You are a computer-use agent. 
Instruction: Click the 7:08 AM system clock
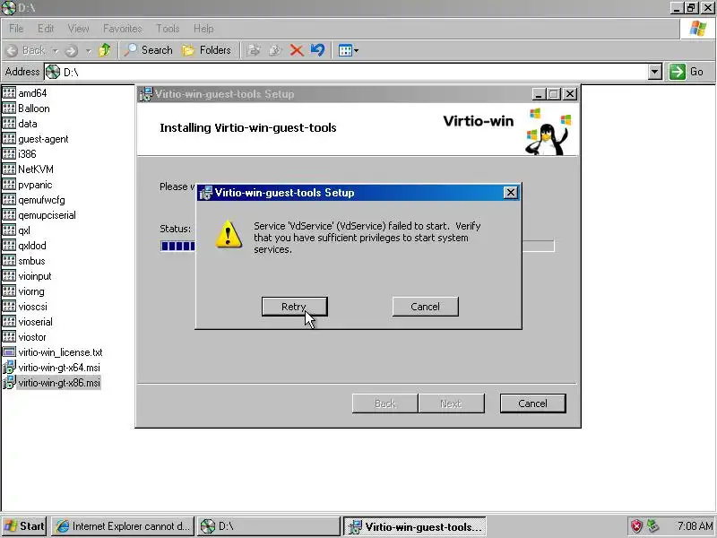pyautogui.click(x=695, y=526)
